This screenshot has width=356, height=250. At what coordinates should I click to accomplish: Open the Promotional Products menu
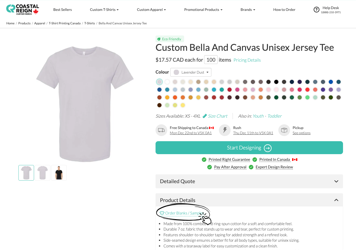click(x=203, y=10)
